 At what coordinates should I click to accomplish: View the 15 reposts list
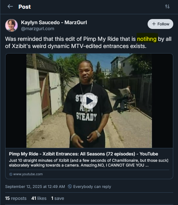click(x=16, y=198)
